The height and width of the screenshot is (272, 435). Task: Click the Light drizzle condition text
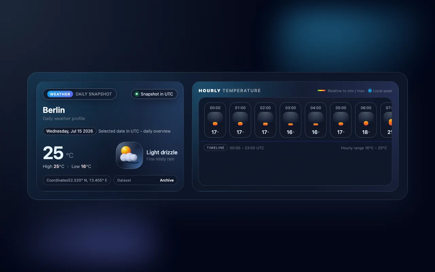coord(162,152)
